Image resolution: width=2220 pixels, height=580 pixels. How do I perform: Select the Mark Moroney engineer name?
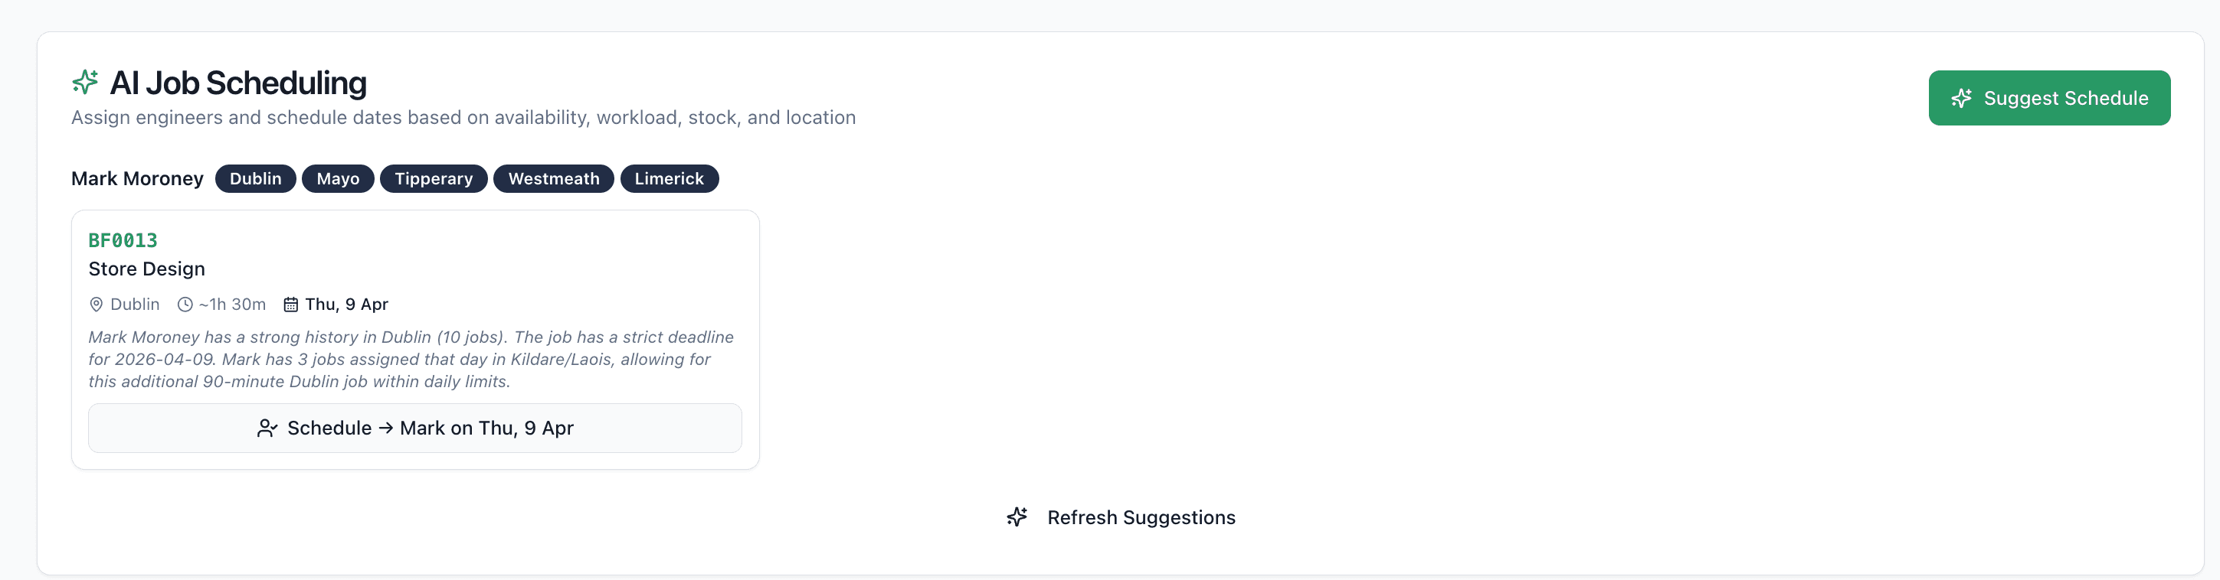point(137,178)
